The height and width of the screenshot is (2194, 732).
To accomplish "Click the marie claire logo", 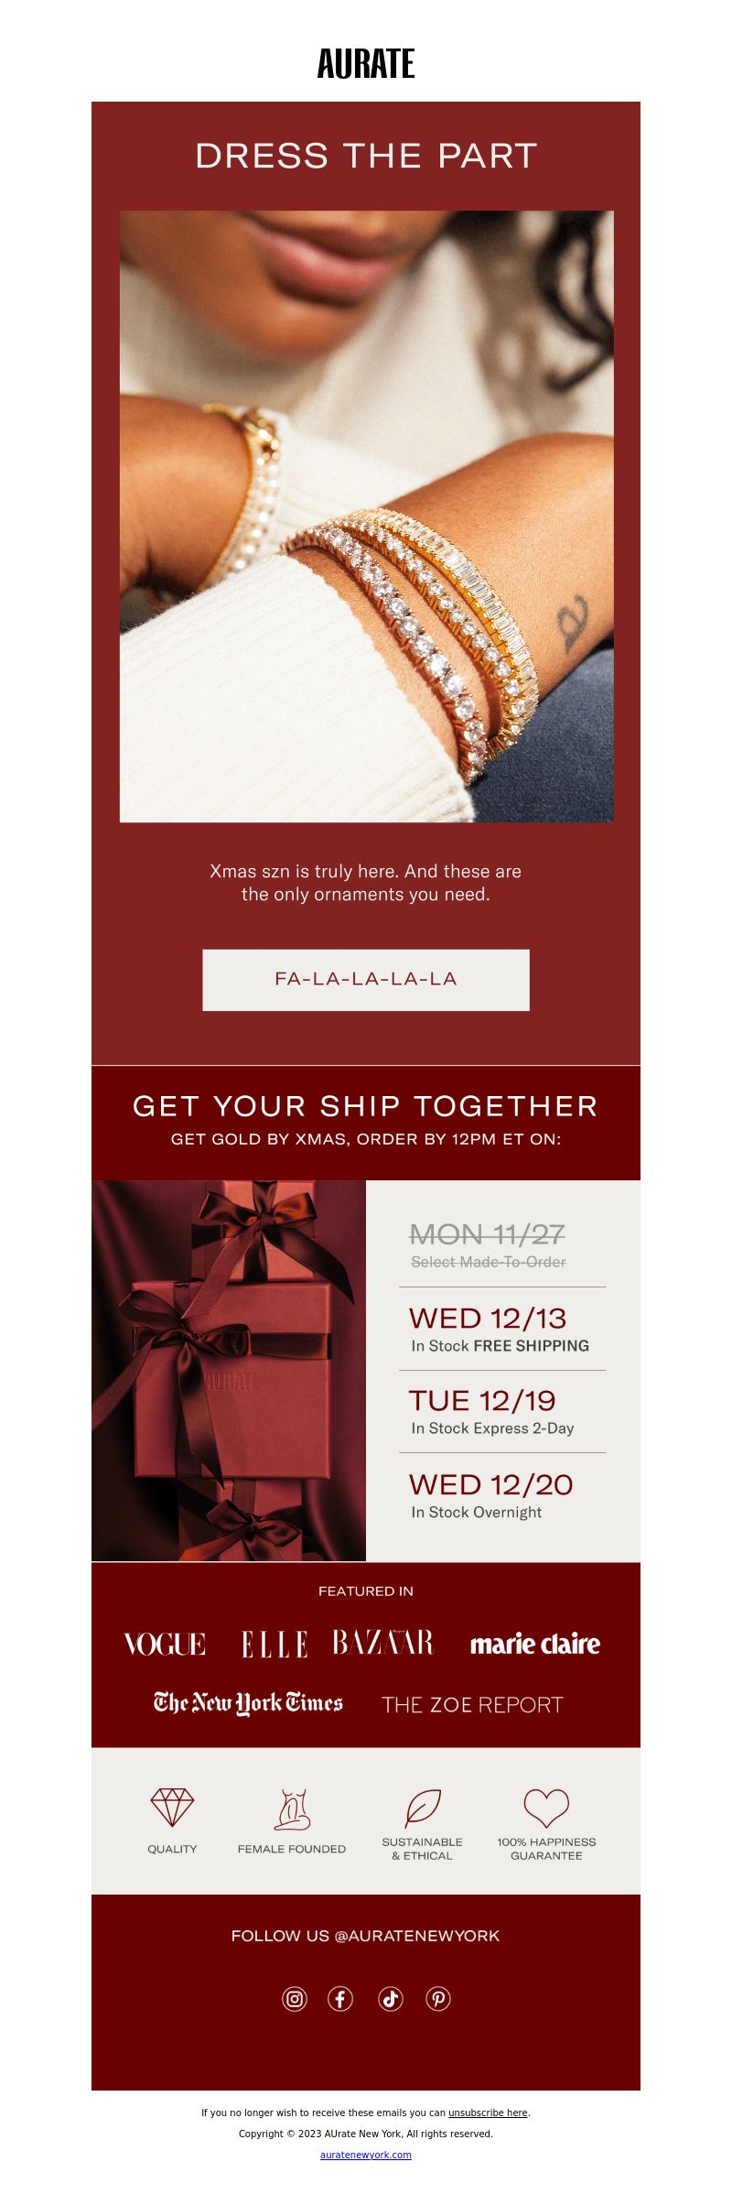I will tap(535, 1645).
